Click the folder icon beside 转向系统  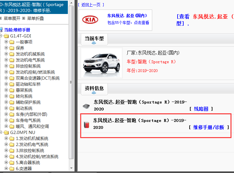pos(12,96)
